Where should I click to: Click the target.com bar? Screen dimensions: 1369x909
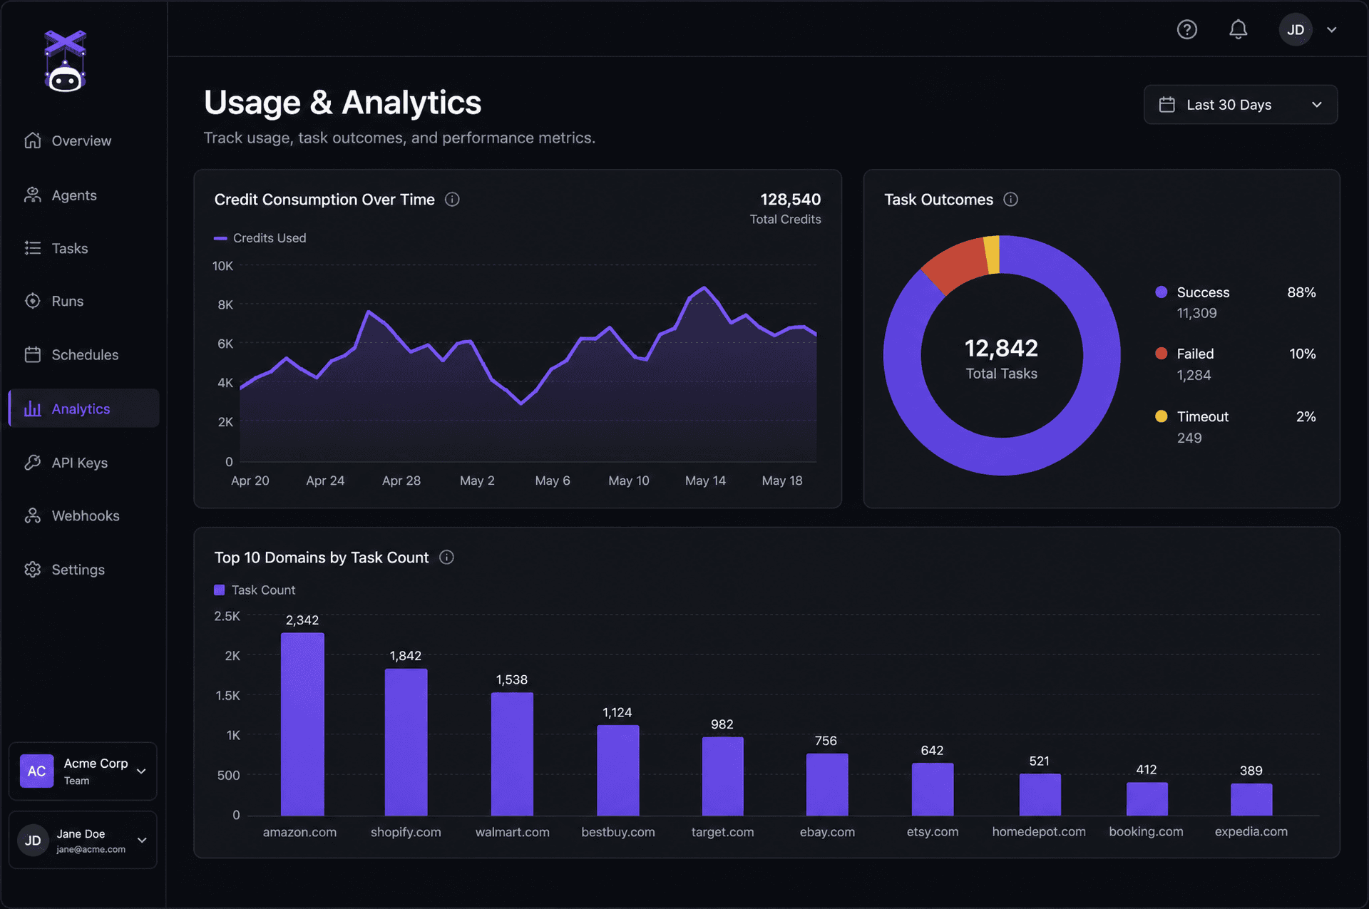pyautogui.click(x=722, y=776)
